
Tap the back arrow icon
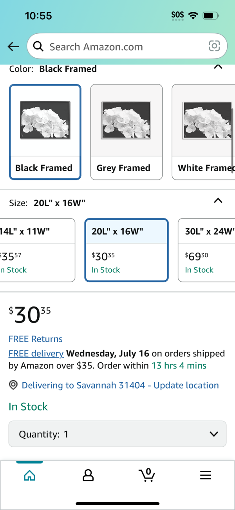coord(13,47)
